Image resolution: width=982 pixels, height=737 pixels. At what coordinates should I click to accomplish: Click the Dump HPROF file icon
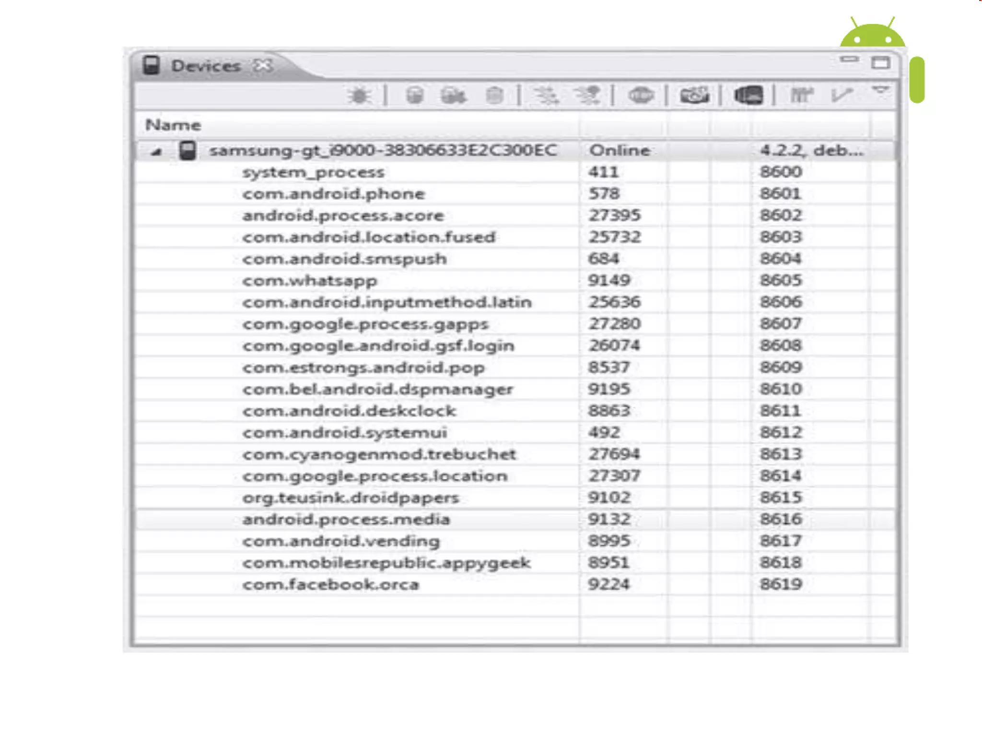click(x=453, y=96)
